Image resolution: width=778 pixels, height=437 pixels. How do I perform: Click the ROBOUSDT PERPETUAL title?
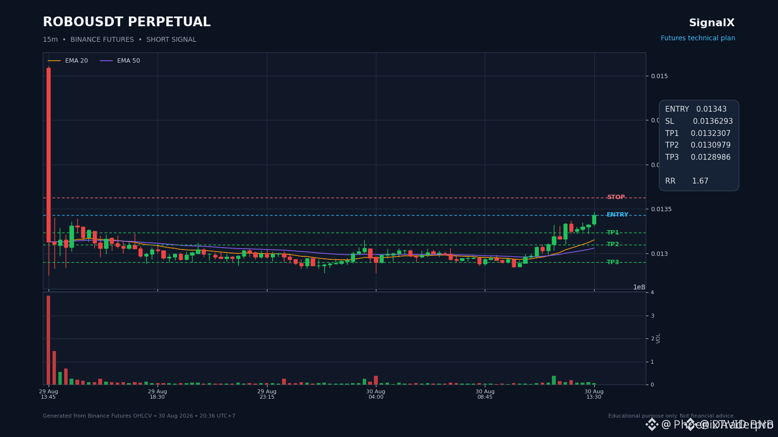(126, 22)
